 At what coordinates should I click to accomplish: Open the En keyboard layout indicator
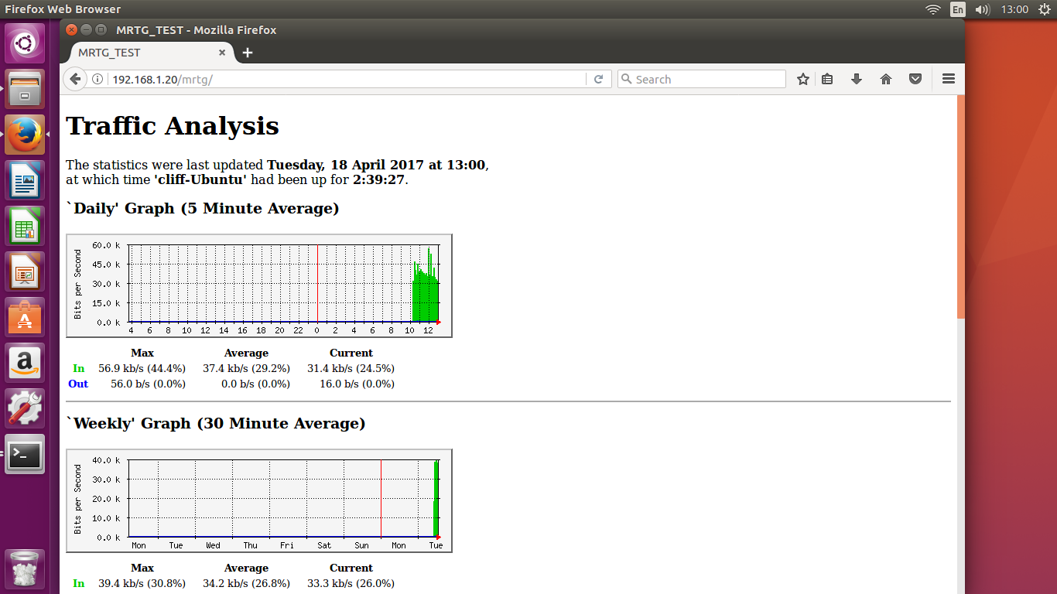pos(958,9)
